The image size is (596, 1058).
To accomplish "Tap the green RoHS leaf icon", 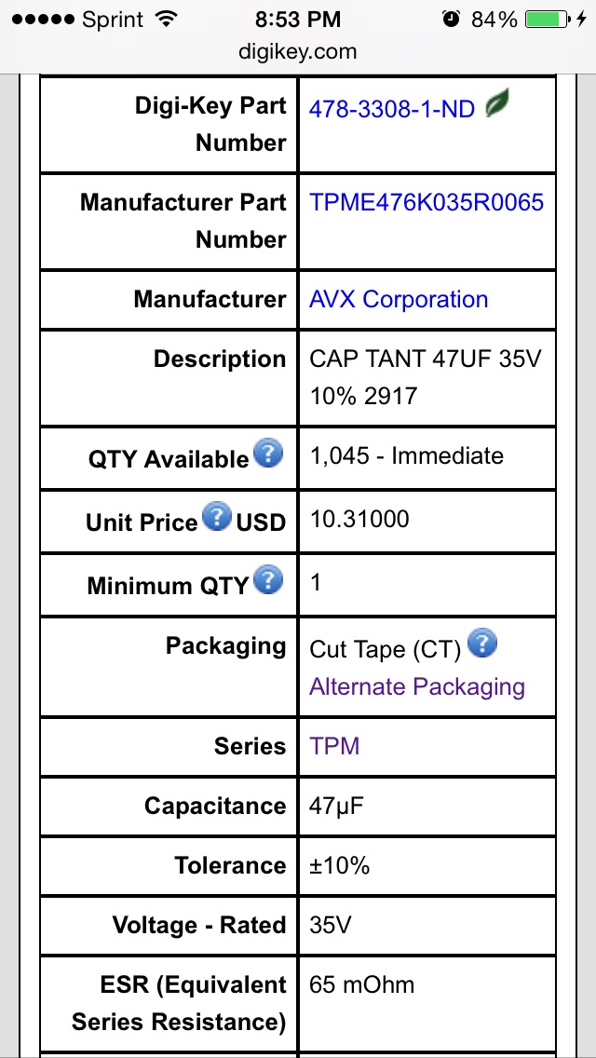I will click(x=500, y=106).
